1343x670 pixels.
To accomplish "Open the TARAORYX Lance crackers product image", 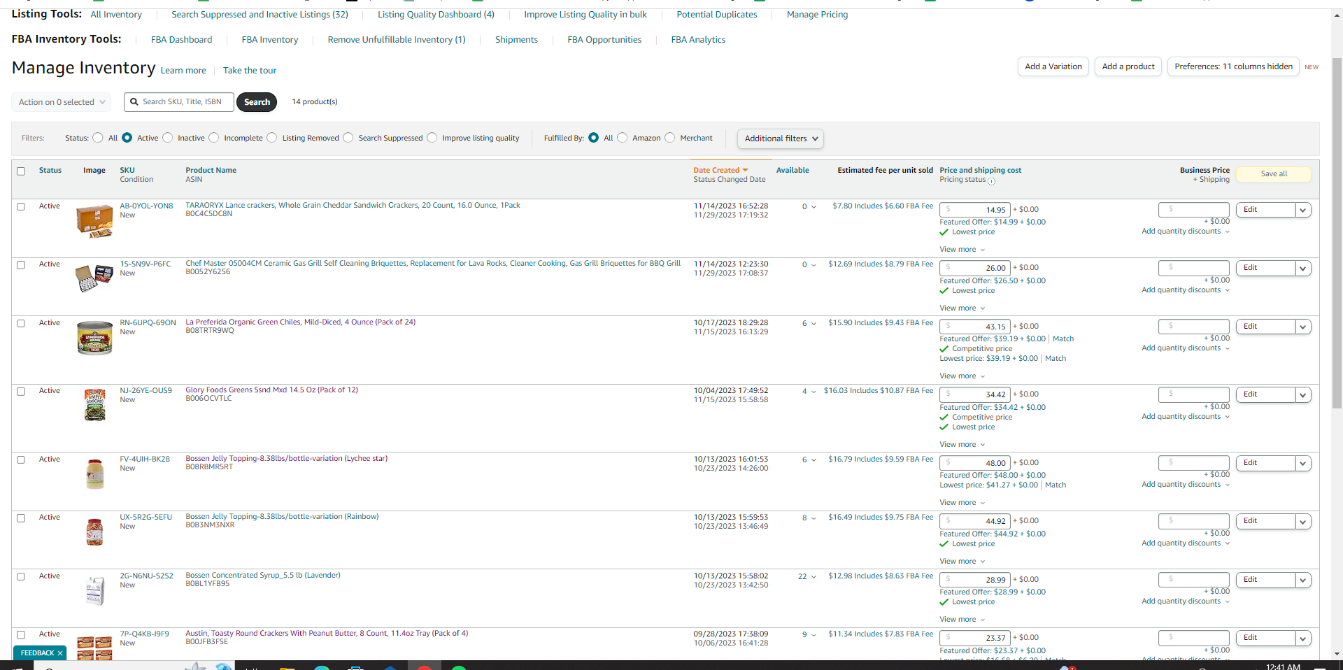I will click(94, 221).
